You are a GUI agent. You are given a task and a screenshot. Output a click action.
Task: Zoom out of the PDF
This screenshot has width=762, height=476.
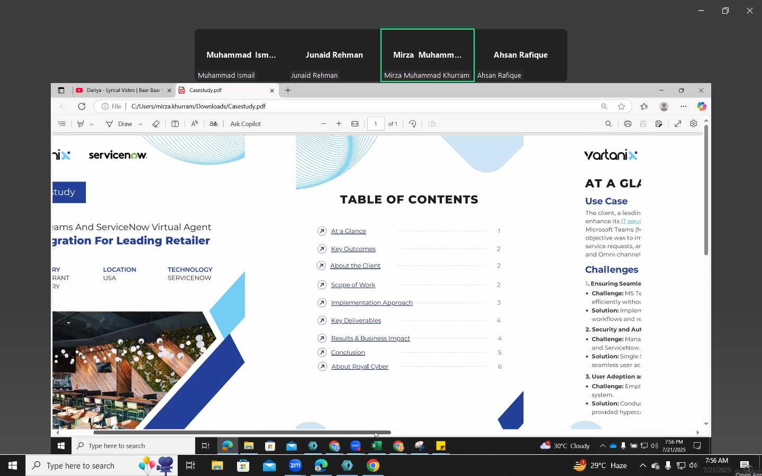point(323,124)
